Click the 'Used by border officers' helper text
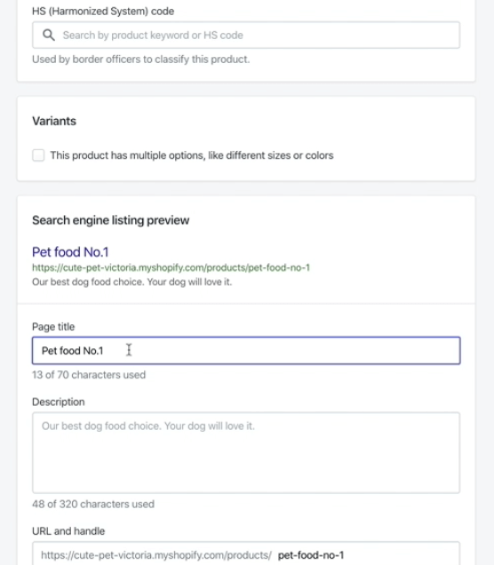494x565 pixels. pyautogui.click(x=141, y=60)
